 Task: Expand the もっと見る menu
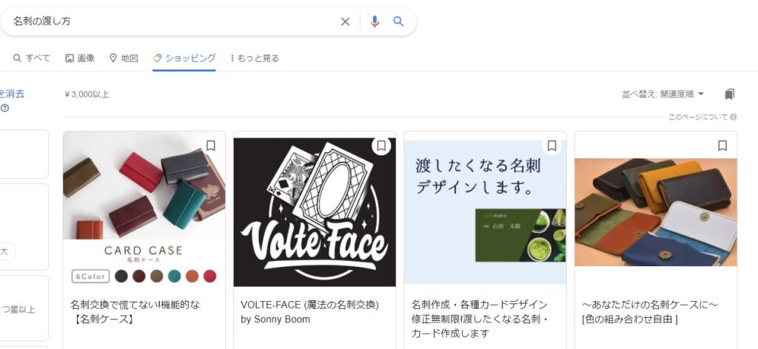click(255, 58)
